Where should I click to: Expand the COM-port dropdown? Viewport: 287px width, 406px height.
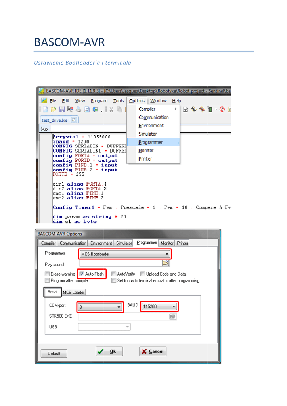click(x=119, y=306)
